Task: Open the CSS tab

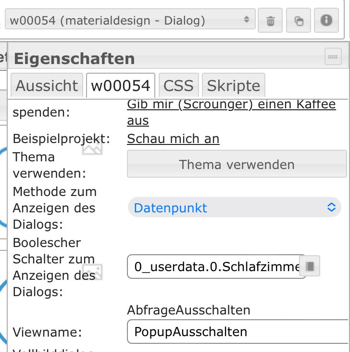Action: click(178, 86)
